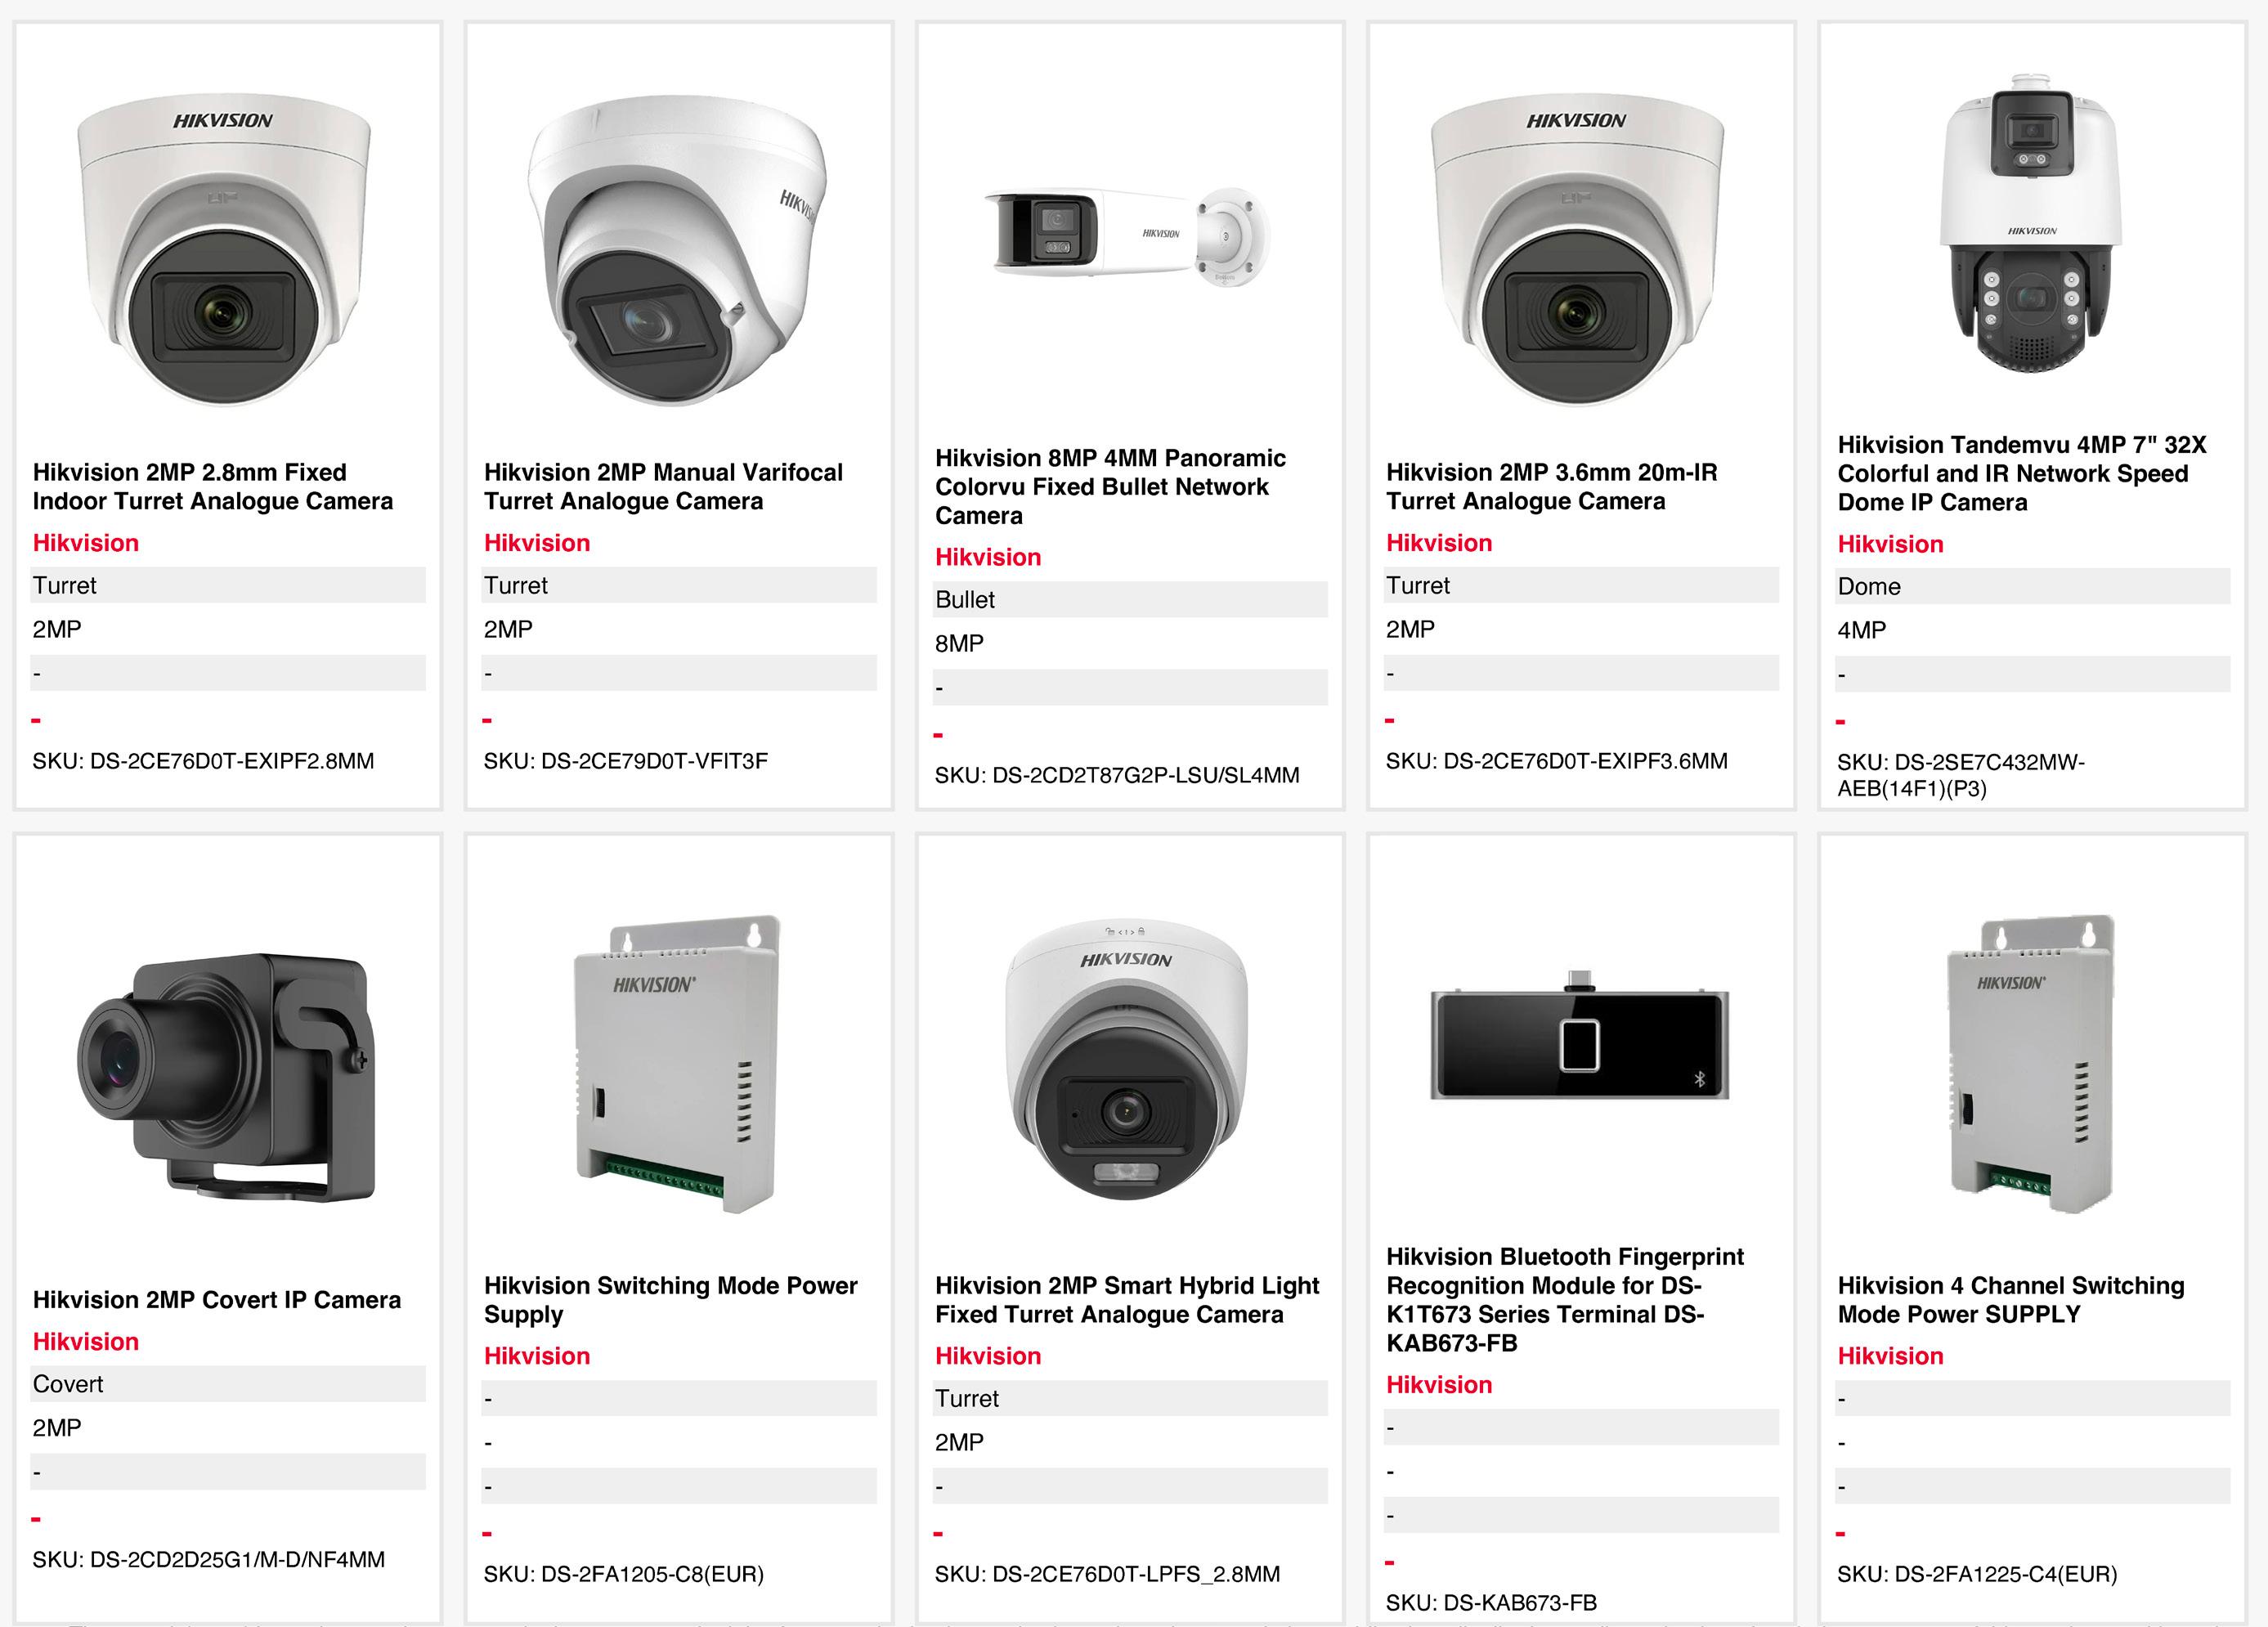Open the Hikvision 2MP Smart Hybrid Light title
Screen dimensions: 2268x1627
coord(1127,1299)
